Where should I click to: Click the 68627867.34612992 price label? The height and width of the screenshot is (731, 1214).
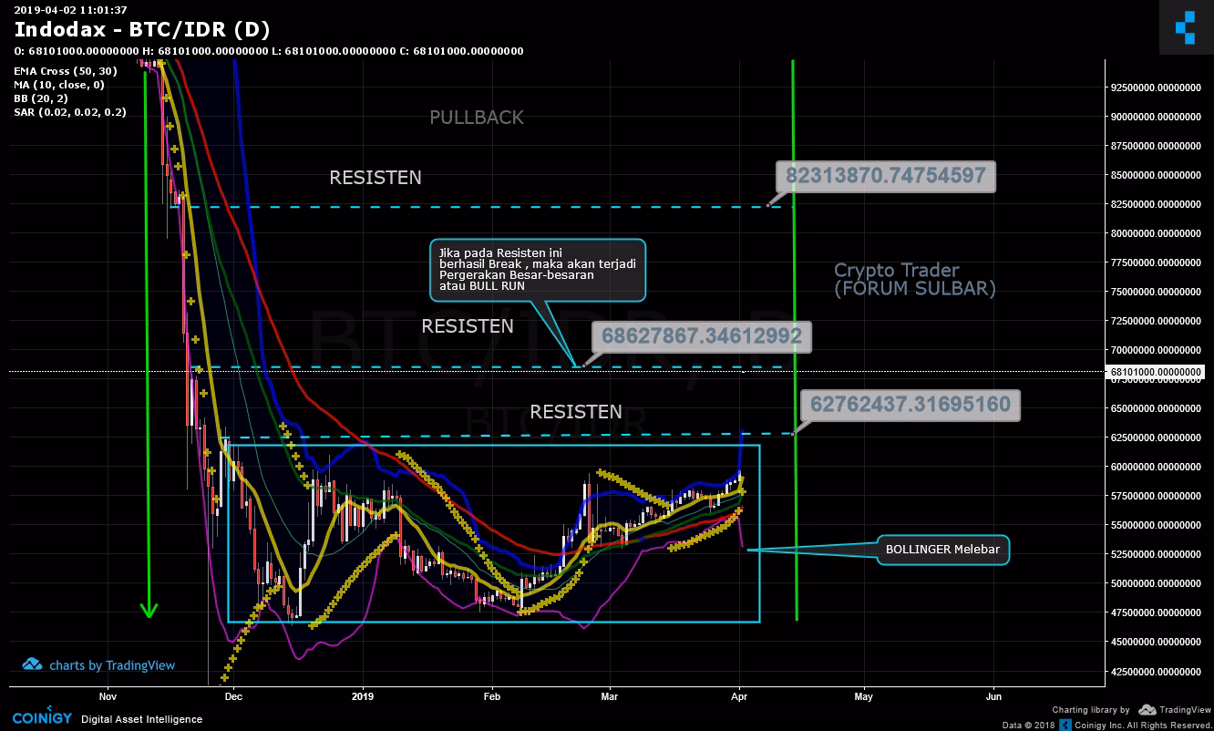[701, 337]
